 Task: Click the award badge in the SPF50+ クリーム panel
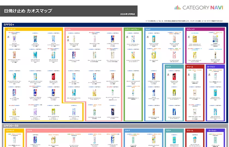coord(189,75)
